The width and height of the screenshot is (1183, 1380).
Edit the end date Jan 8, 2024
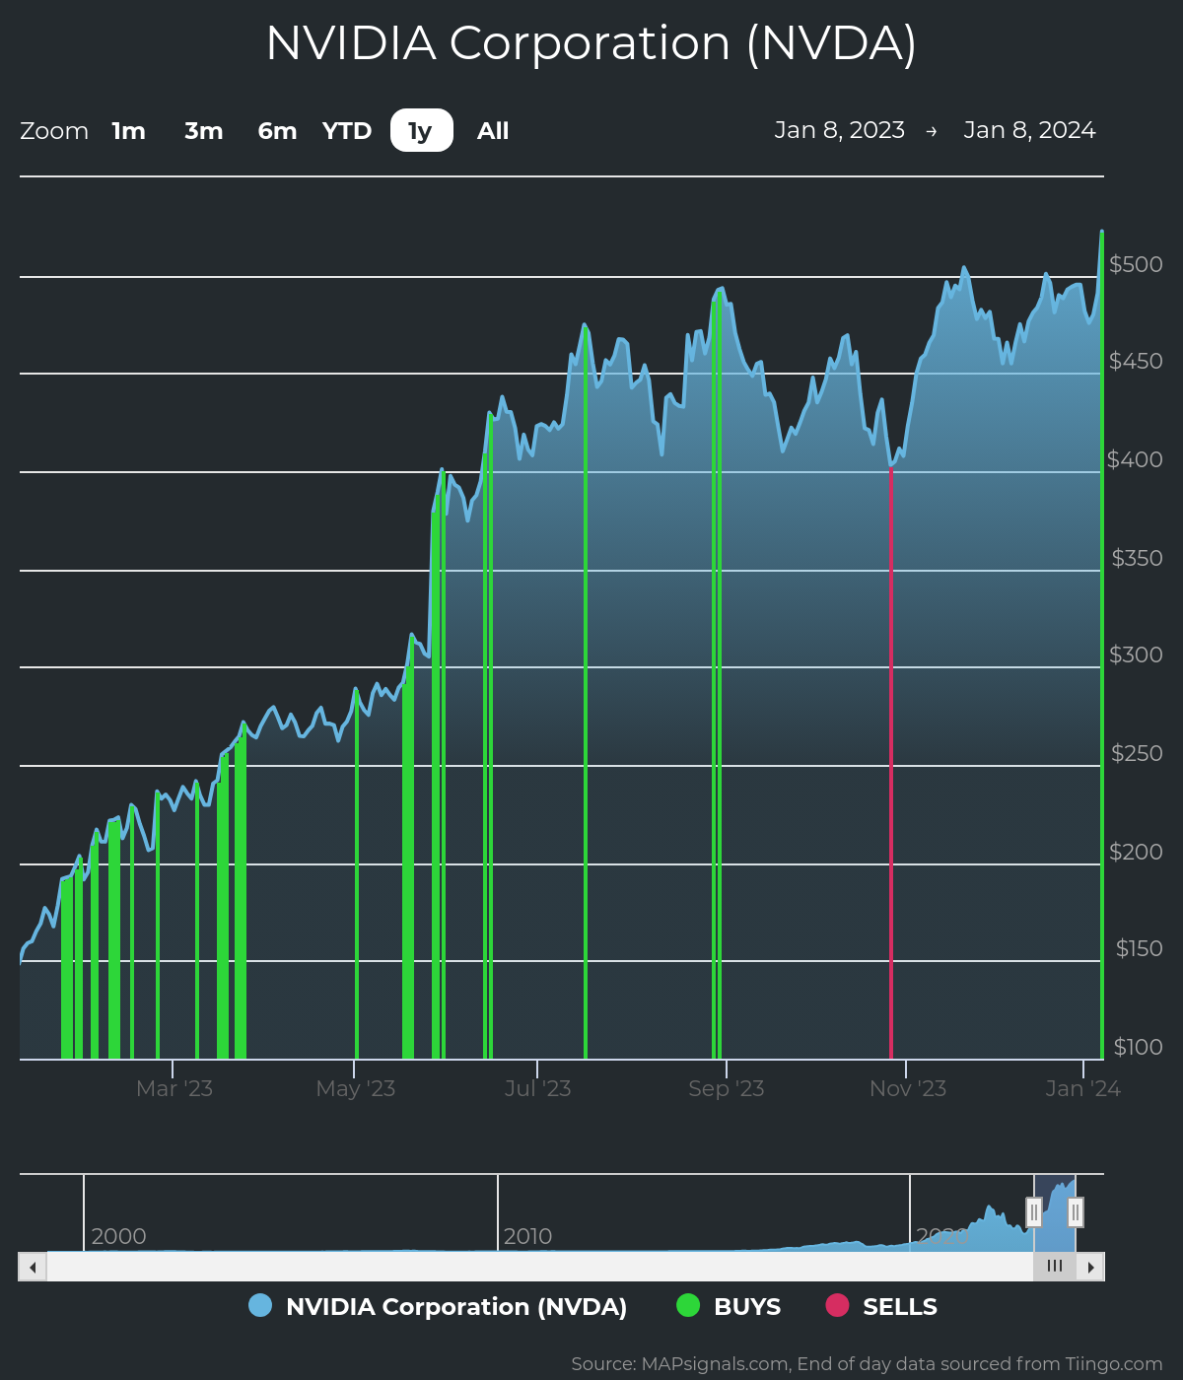(1029, 130)
